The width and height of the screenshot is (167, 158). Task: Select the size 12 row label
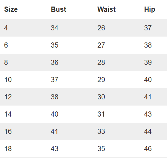[8, 97]
